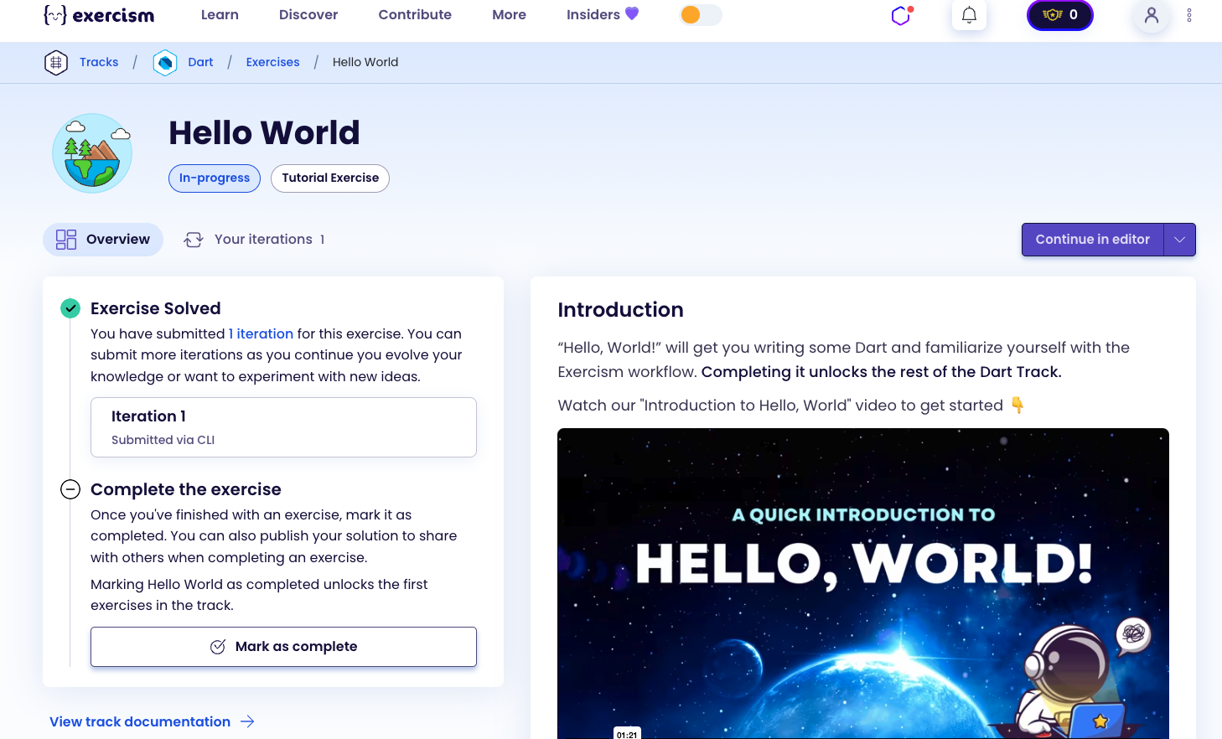Screen dimensions: 1222x739
Task: Click the Tracks hexagon breadcrumb icon
Action: tap(56, 63)
